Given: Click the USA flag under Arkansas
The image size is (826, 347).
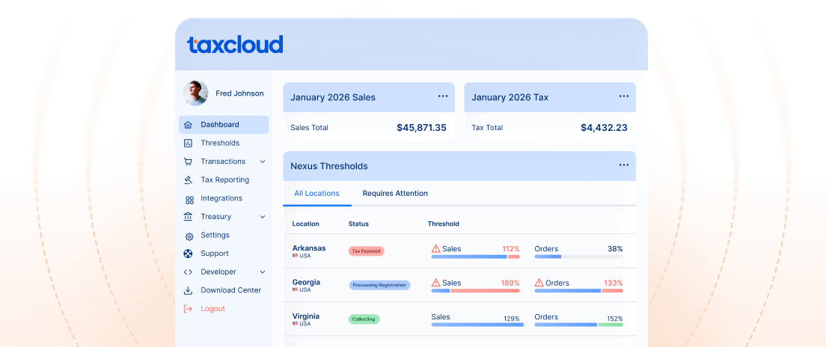Looking at the screenshot, I should (x=295, y=256).
